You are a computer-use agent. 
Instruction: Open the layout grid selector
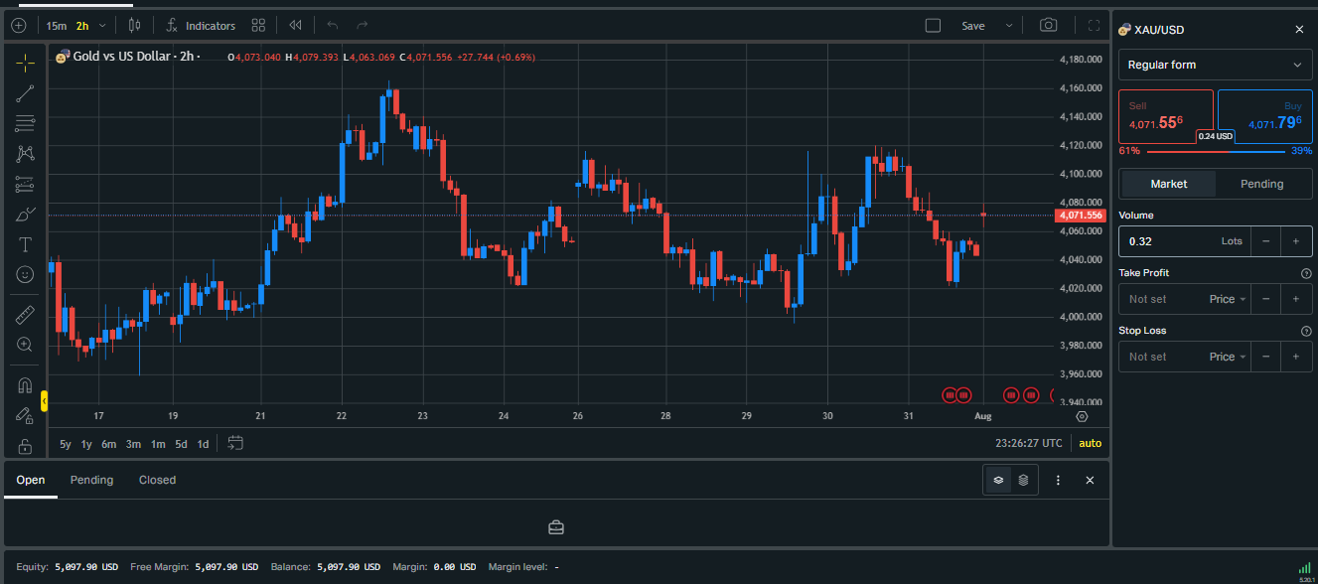[x=258, y=26]
